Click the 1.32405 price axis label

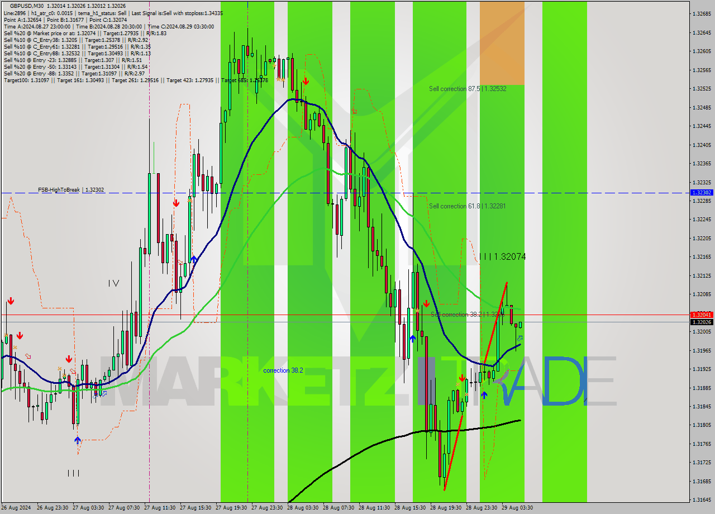pyautogui.click(x=702, y=145)
